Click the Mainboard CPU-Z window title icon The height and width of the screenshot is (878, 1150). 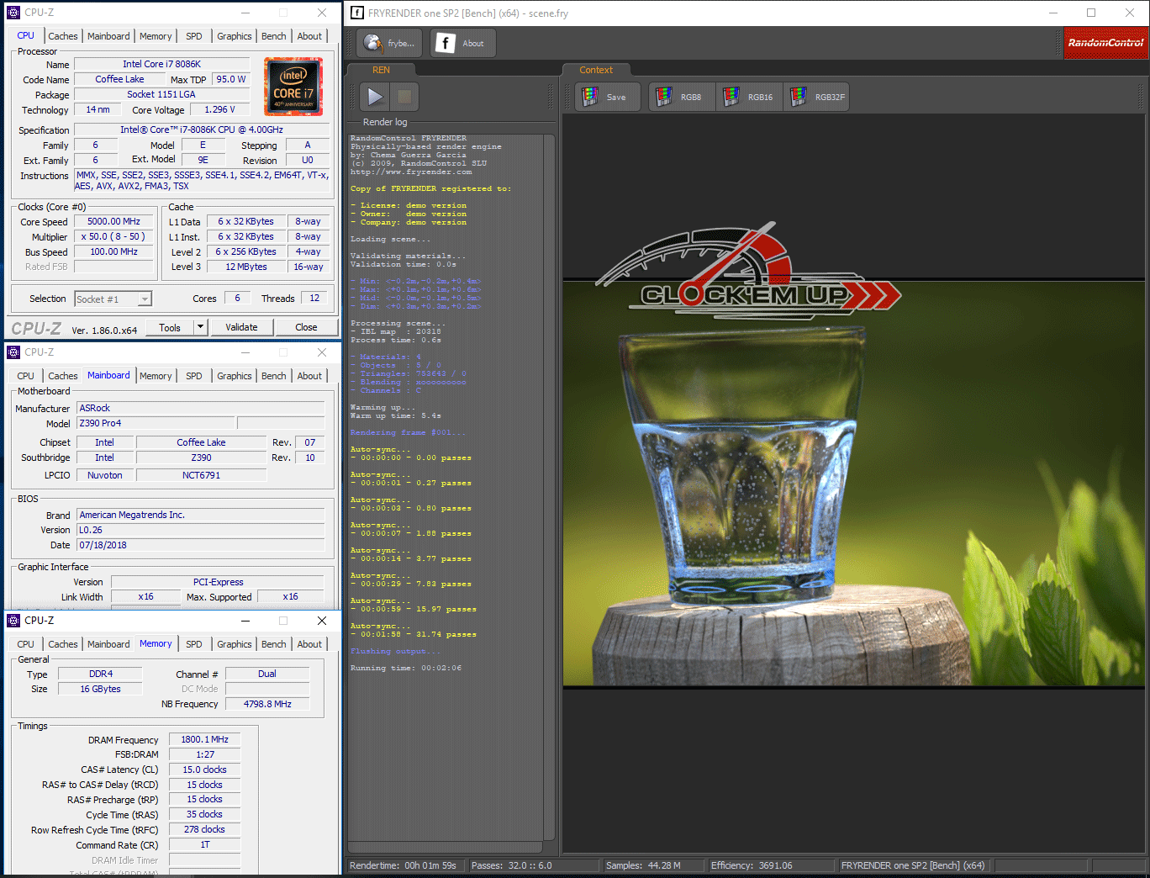13,352
